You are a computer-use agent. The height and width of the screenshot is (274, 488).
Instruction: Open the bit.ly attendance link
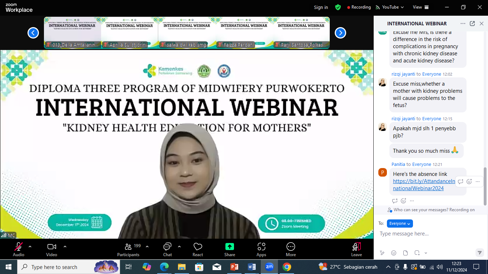pyautogui.click(x=424, y=185)
